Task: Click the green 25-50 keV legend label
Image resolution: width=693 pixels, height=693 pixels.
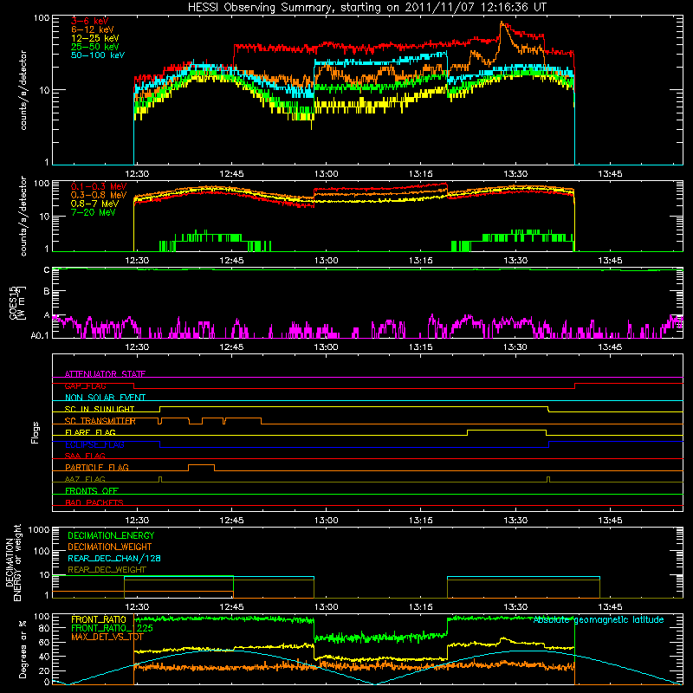Action: click(x=95, y=47)
